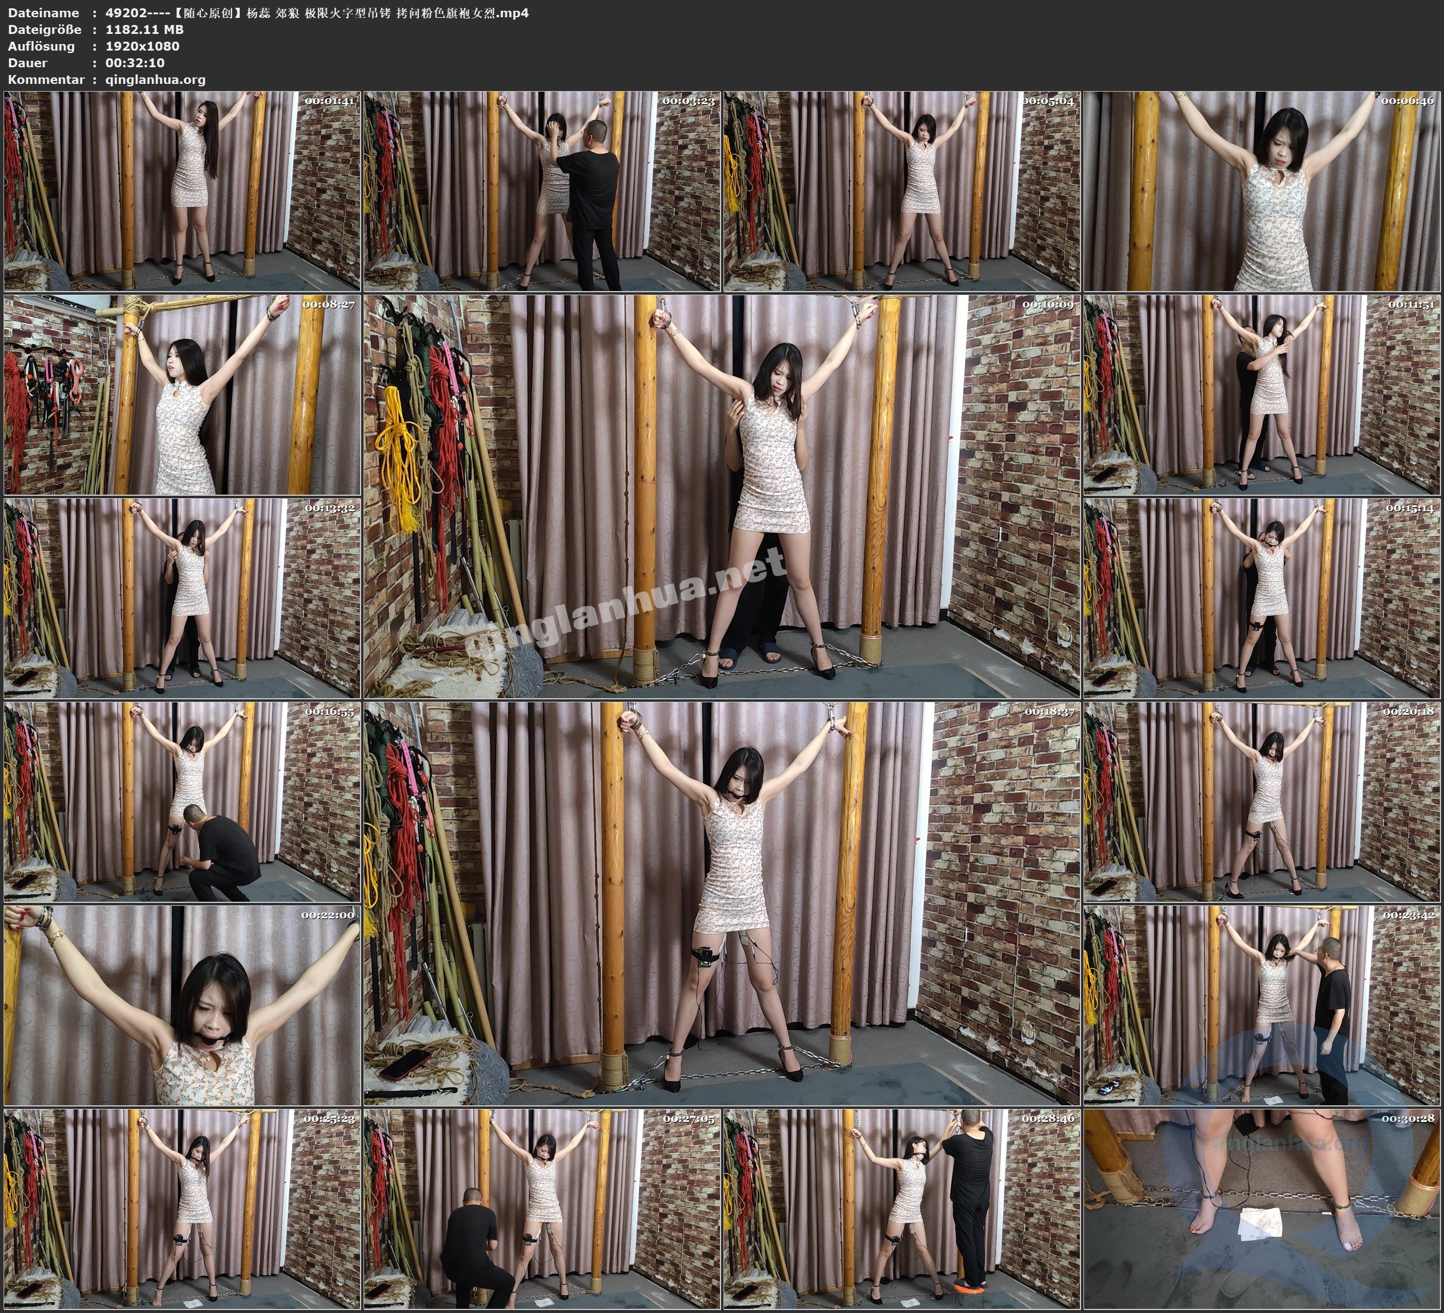The image size is (1444, 1313).
Task: Open the thumbnail marked 00:23:42
Action: coord(1261,1005)
